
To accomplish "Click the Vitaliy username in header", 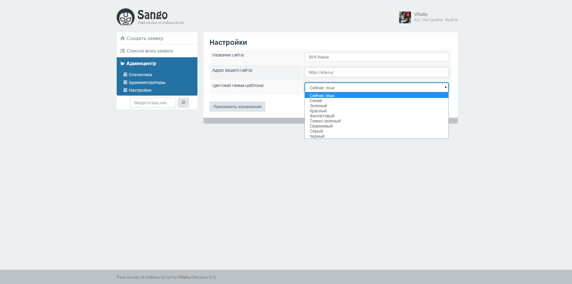I will (x=421, y=14).
